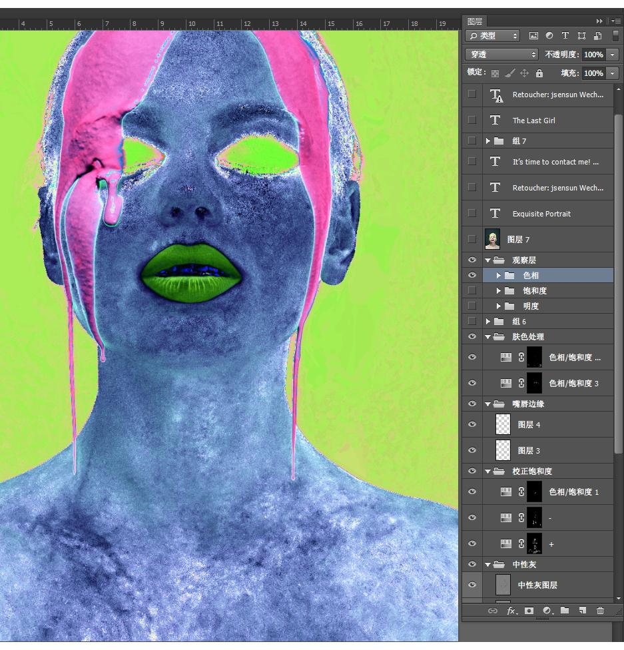Filter layers by type (T) icon

coord(565,36)
